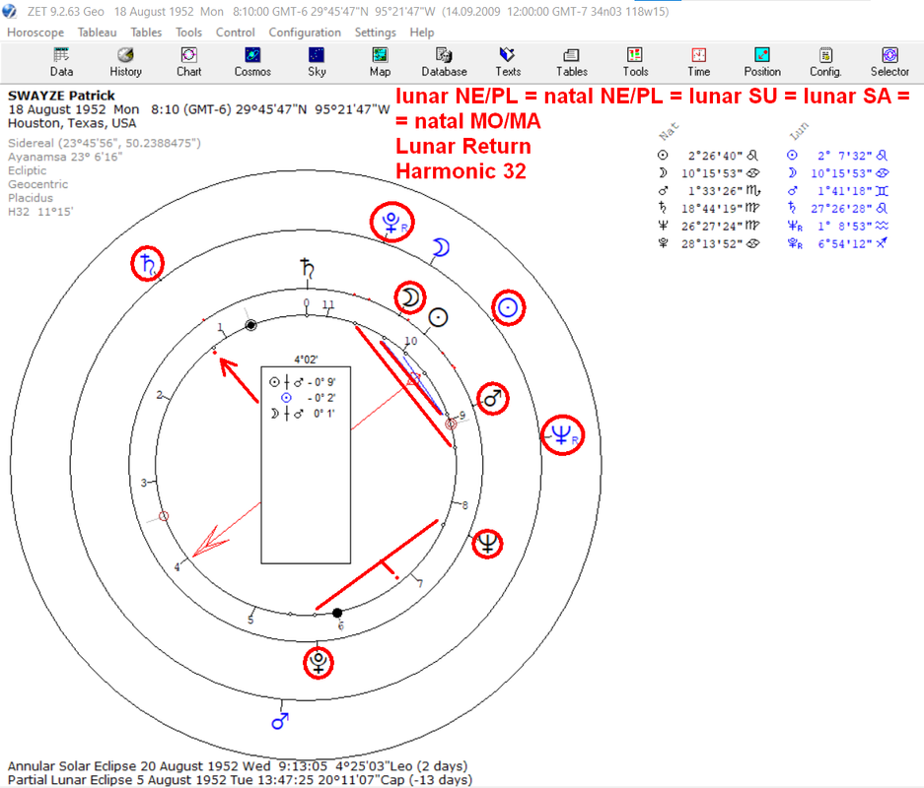924x788 pixels.
Task: Select the Chart toolbar icon
Action: point(188,62)
